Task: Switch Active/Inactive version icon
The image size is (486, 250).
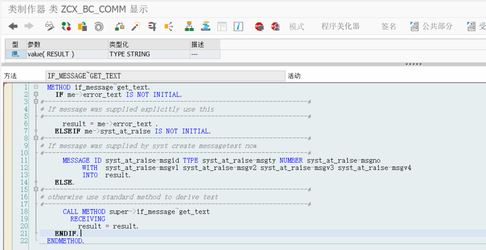Action: [x=66, y=27]
